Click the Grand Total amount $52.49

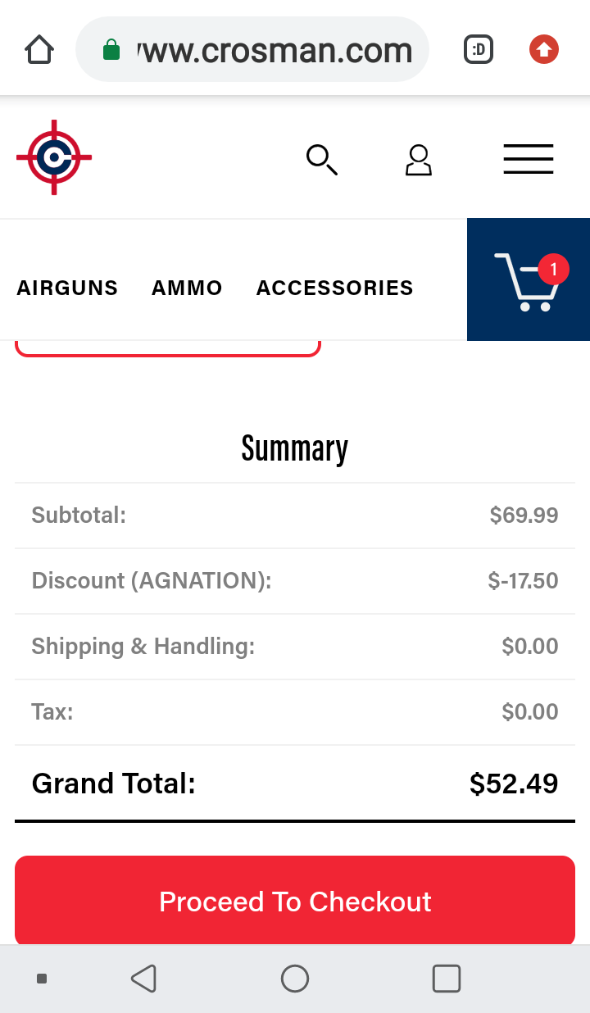click(x=514, y=784)
